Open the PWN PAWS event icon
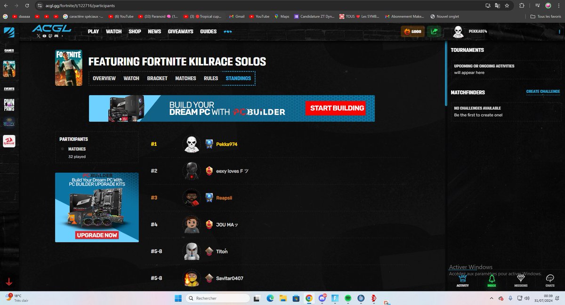 9,104
